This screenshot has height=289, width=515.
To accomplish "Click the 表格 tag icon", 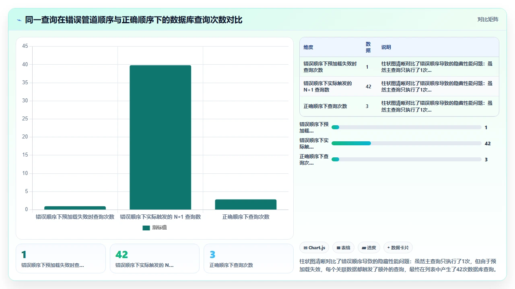I will pos(339,248).
